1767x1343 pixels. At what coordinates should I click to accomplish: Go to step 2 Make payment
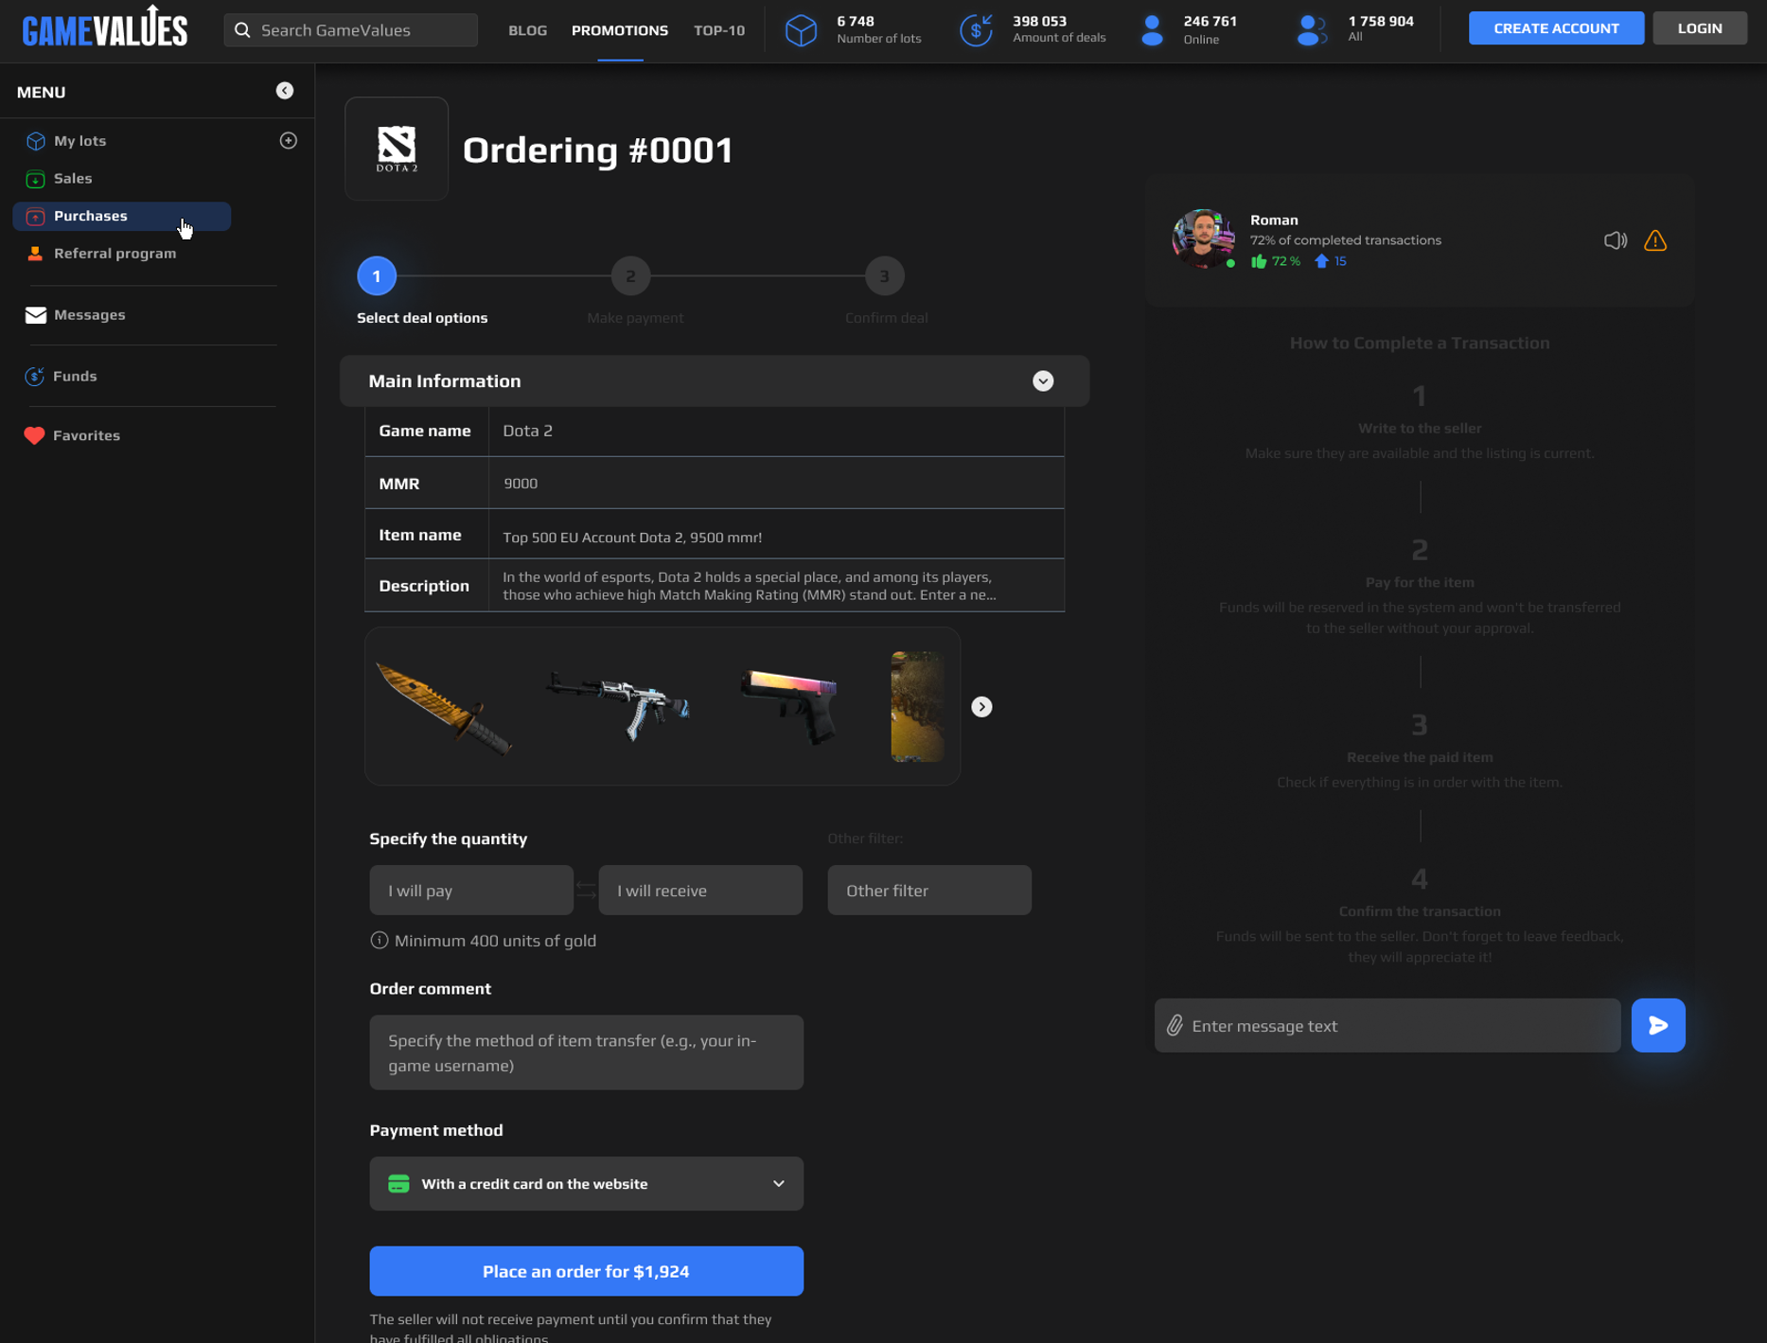click(x=630, y=276)
